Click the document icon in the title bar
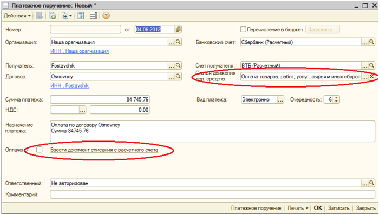Viewport: 380px width, 215px height. [5, 5]
